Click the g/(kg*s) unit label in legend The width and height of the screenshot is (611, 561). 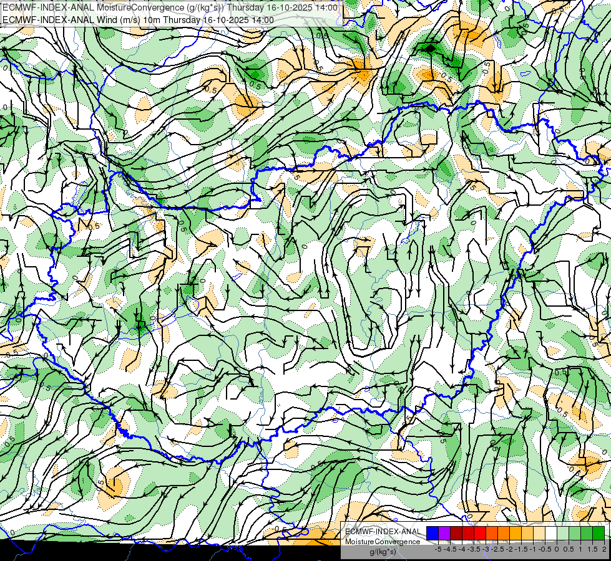[383, 552]
